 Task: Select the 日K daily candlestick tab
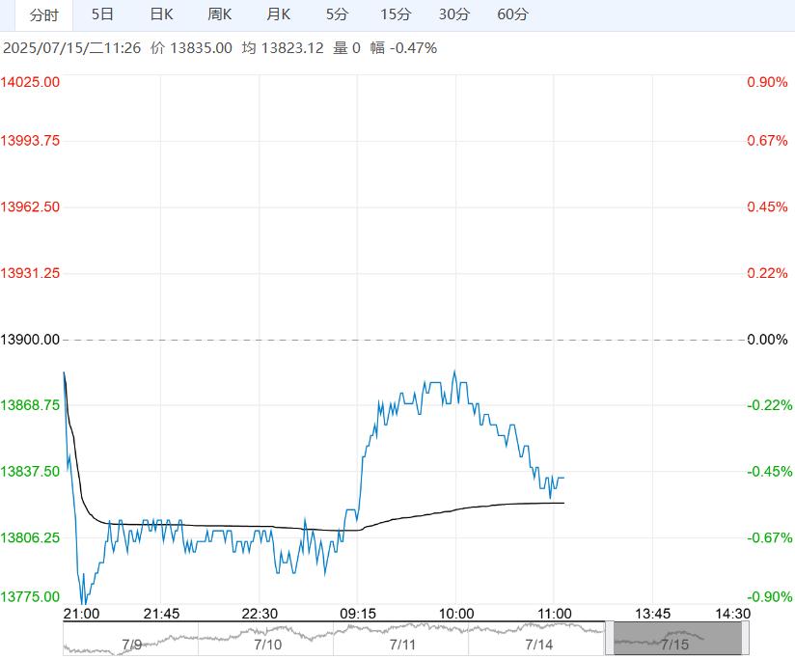pos(161,14)
